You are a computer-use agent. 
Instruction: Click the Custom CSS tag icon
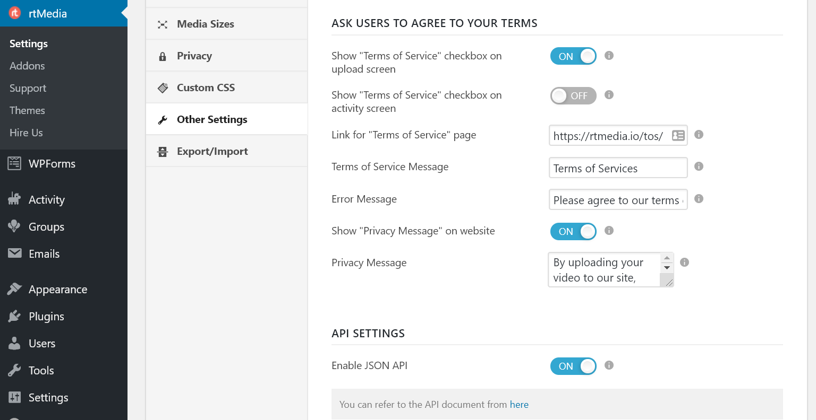(163, 87)
